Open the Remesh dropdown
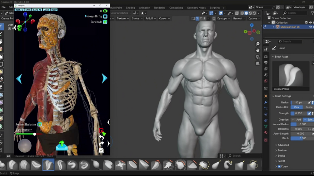 point(239,19)
